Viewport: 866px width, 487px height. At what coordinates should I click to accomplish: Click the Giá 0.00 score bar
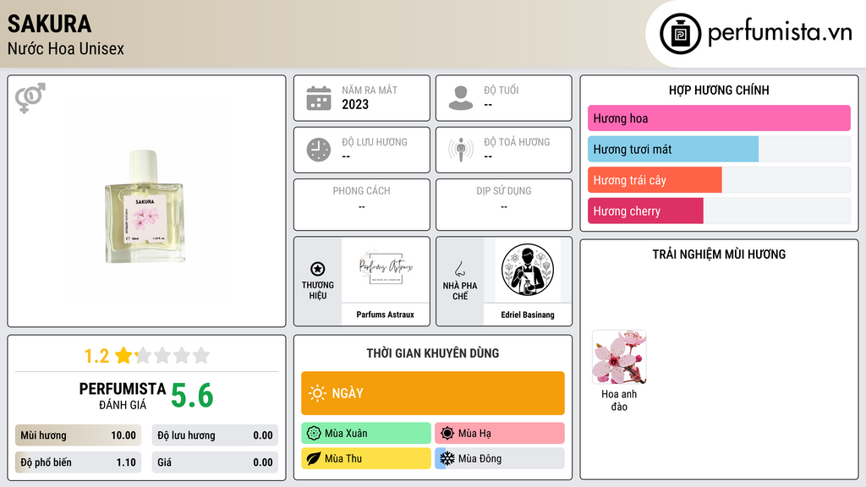215,462
